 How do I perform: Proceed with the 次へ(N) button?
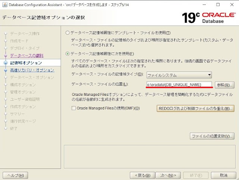tap(168, 176)
